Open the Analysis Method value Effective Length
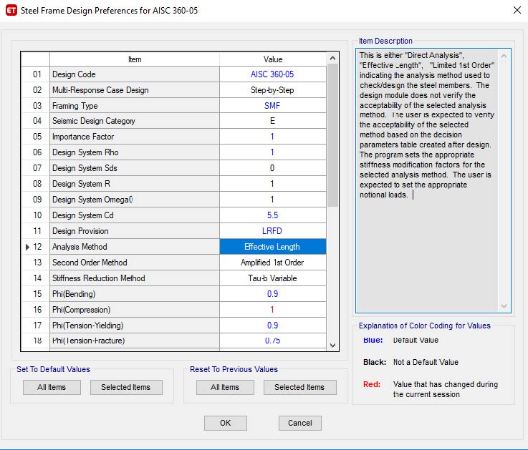528x450 pixels. tap(272, 247)
